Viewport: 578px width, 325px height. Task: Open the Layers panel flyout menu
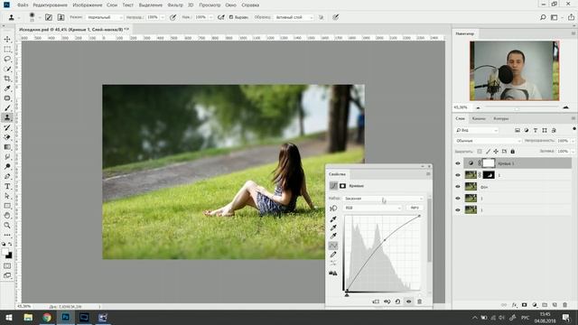[573, 118]
